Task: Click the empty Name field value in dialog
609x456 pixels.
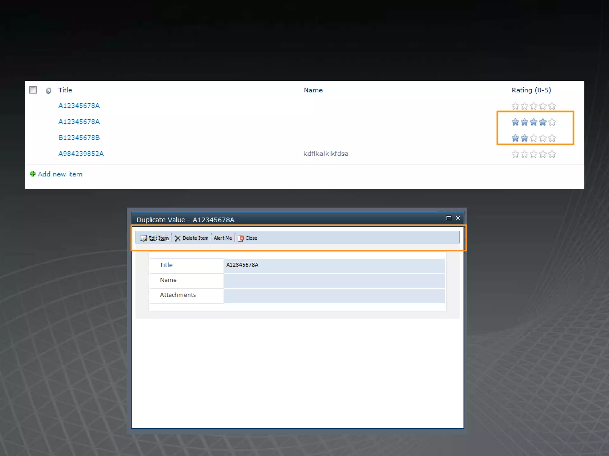Action: click(x=334, y=281)
